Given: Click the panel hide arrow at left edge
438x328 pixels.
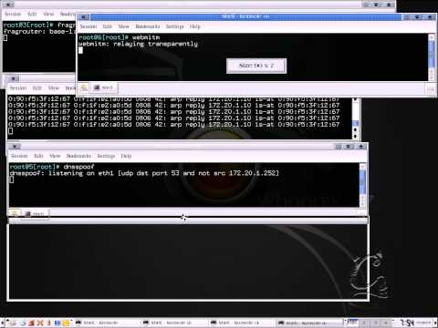Looking at the screenshot, I should tap(2, 323).
